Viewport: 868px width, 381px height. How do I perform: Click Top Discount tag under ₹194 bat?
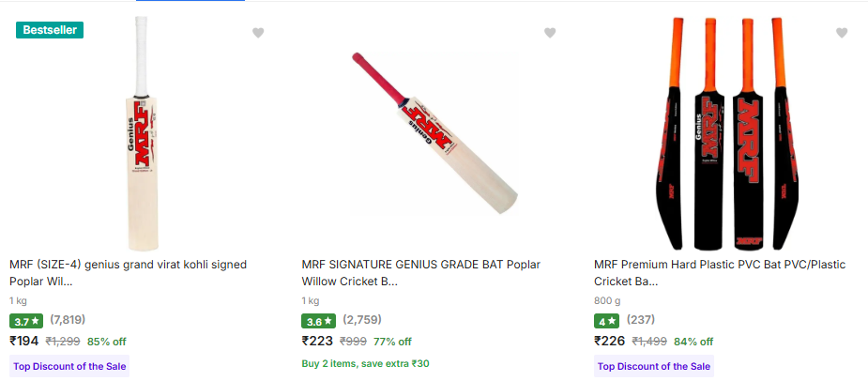coord(69,366)
